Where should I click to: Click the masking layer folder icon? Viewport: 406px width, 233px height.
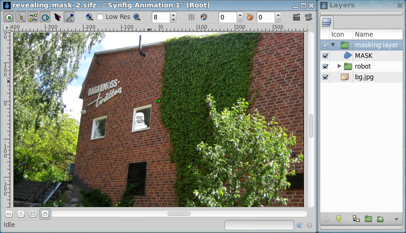point(345,45)
